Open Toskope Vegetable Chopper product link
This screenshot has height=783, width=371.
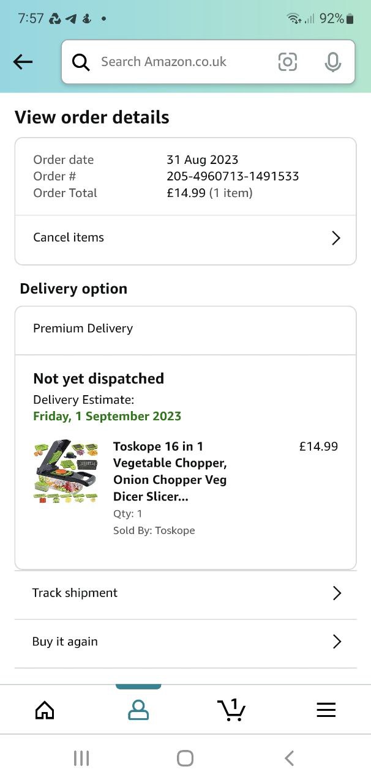(x=170, y=471)
